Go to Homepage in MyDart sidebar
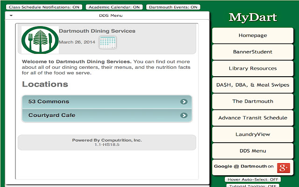The image size is (299, 187). point(253,36)
